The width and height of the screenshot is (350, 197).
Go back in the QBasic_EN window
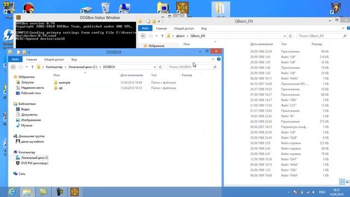[143, 36]
